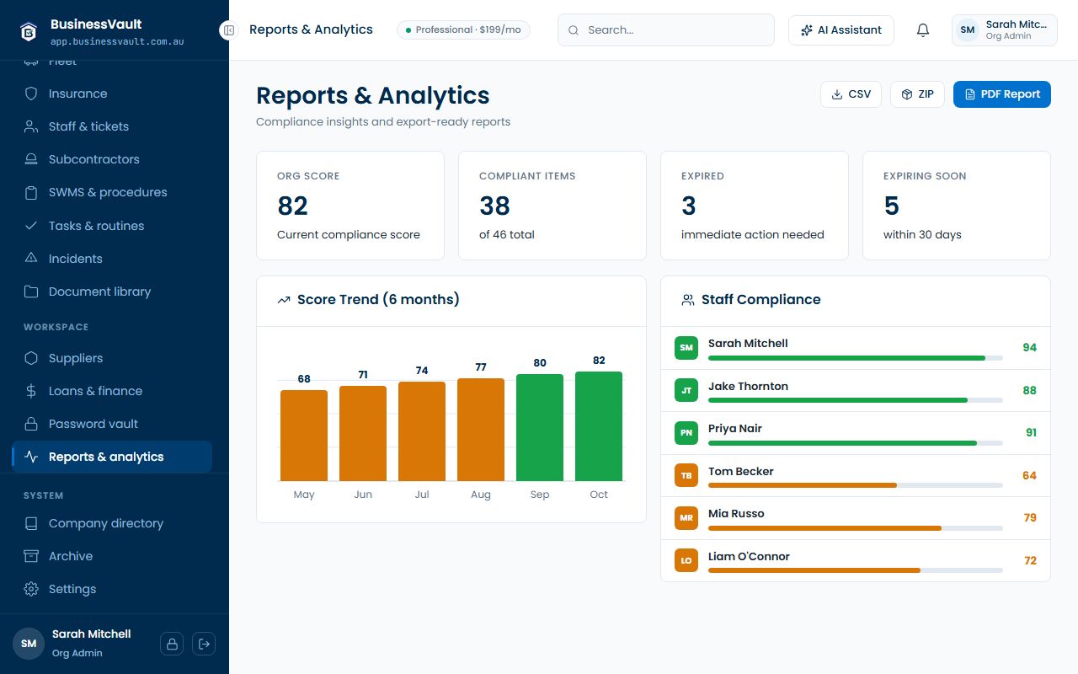Click the Suppliers hexagon icon

click(x=31, y=358)
